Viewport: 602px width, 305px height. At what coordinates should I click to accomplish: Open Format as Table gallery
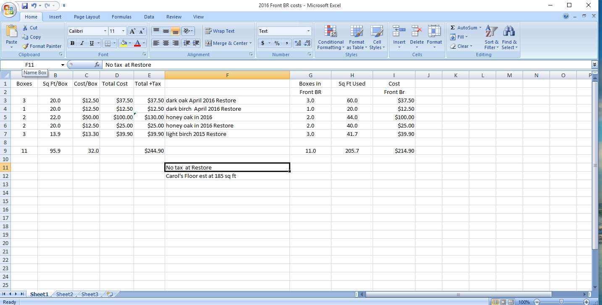357,37
